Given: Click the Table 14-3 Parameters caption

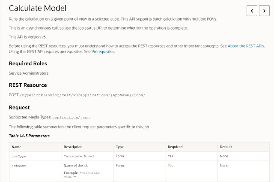Looking at the screenshot, I should [x=29, y=136].
